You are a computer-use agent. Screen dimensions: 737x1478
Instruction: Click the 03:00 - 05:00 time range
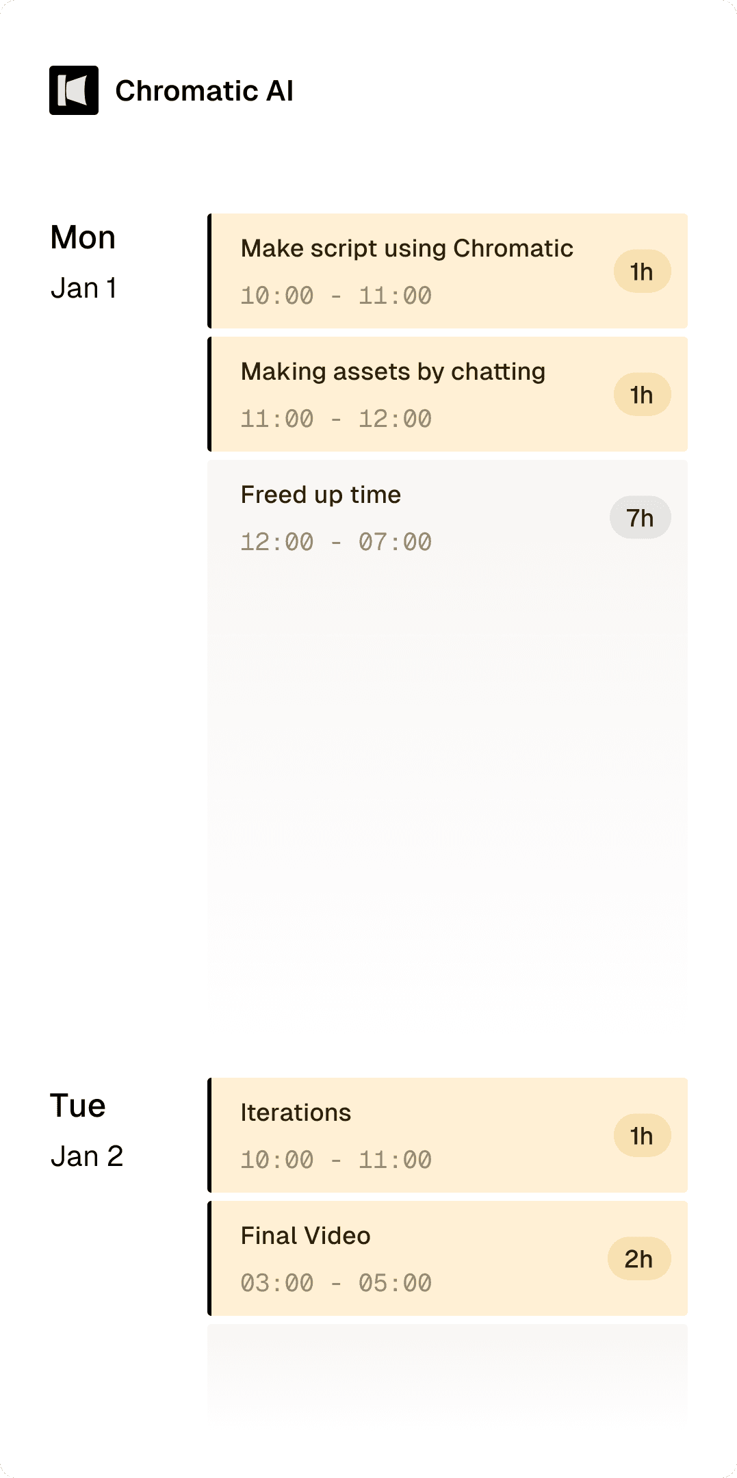tap(336, 1283)
